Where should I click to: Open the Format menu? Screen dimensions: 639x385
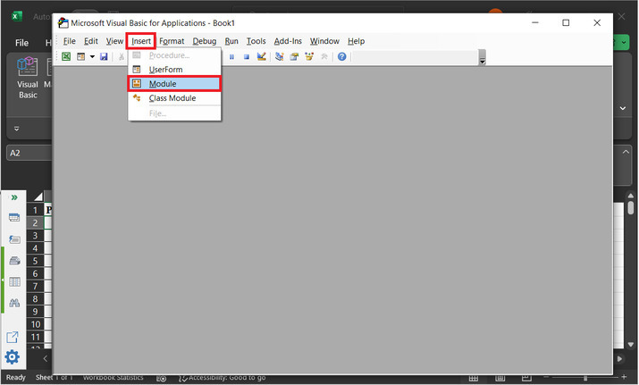(172, 41)
